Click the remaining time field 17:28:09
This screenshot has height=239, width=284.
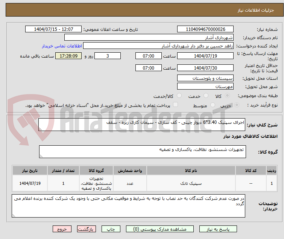coord(68,56)
